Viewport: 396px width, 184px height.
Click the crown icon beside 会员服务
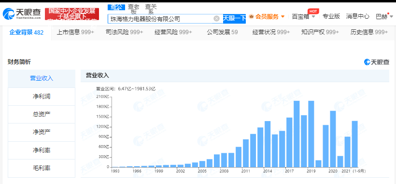[251, 17]
